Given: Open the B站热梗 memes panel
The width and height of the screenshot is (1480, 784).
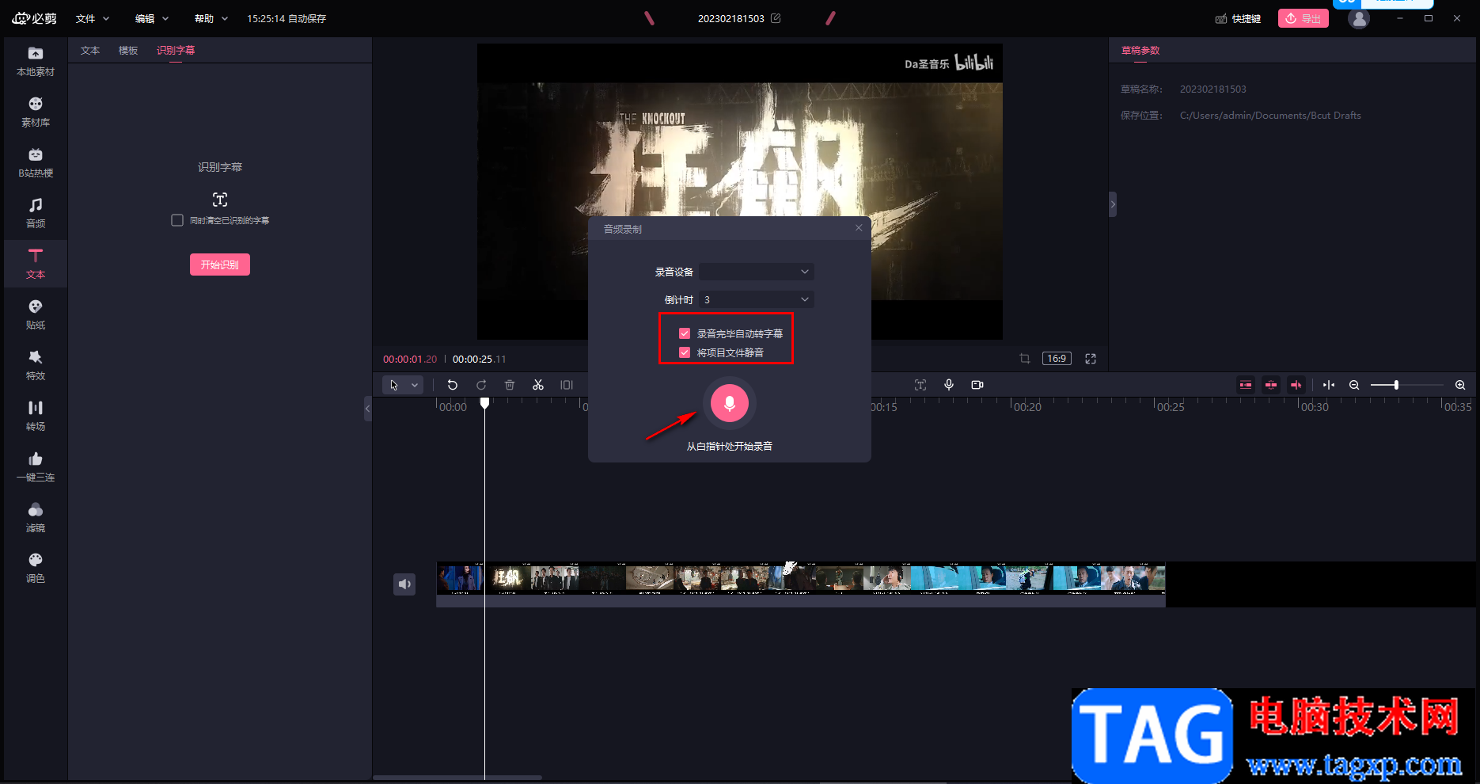Looking at the screenshot, I should 36,162.
